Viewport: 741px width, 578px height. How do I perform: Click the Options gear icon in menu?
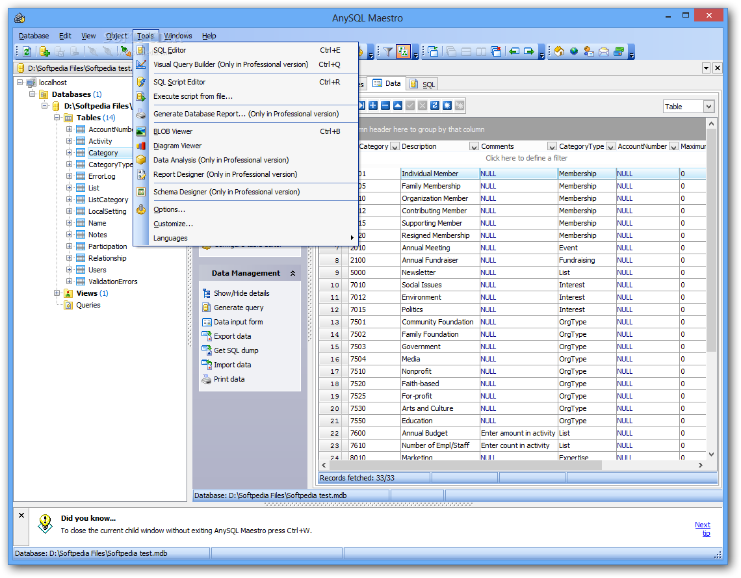coord(141,209)
